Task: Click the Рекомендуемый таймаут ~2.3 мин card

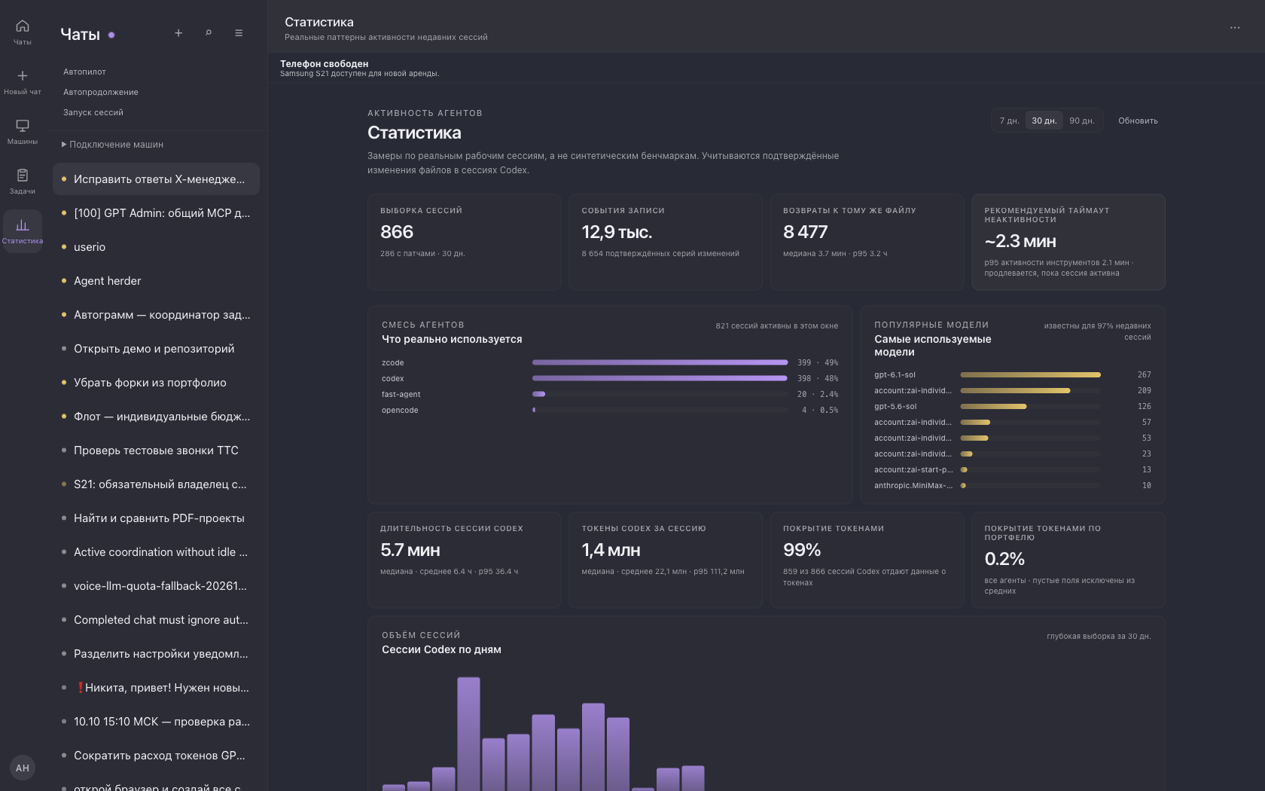Action: (x=1068, y=242)
